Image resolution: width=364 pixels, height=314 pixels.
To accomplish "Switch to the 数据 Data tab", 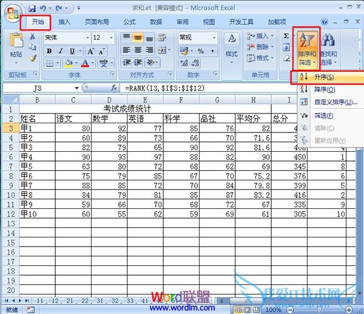I will point(156,22).
